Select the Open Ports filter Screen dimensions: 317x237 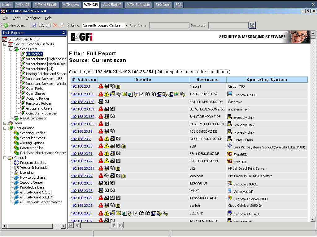pyautogui.click(x=34, y=89)
